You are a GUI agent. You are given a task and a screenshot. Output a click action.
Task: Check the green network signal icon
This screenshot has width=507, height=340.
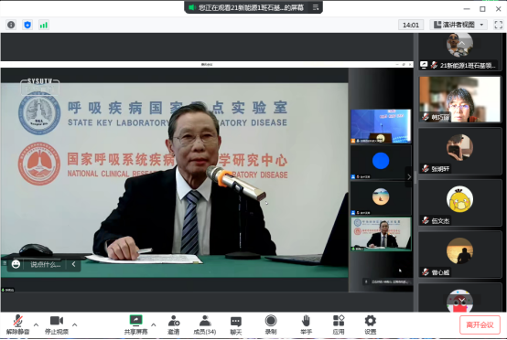[44, 25]
